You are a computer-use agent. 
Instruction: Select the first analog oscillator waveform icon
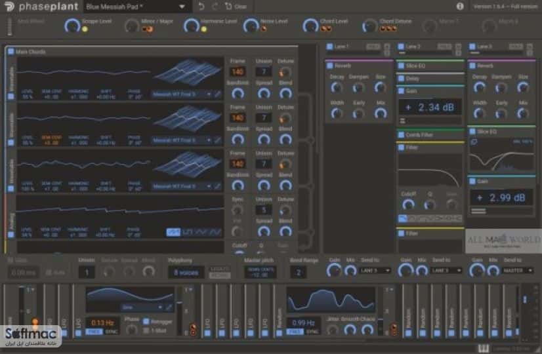tap(173, 232)
